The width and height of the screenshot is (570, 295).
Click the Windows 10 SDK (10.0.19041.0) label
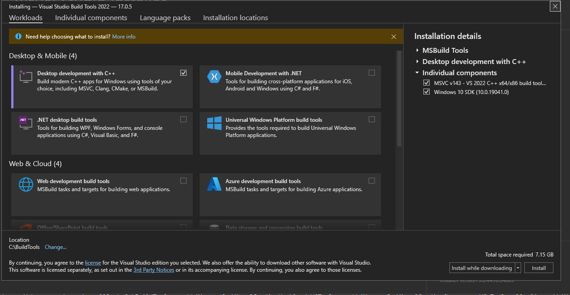click(x=471, y=92)
